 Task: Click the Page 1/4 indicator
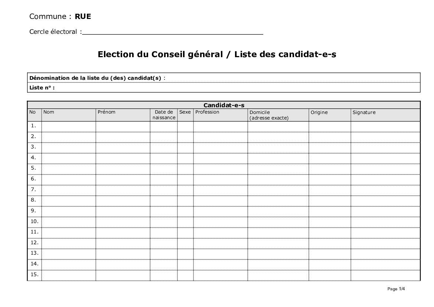396,289
